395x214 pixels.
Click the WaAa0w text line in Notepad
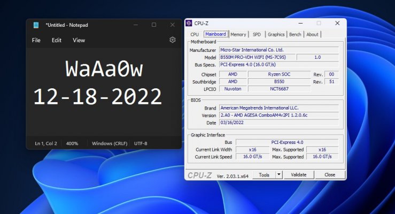(104, 68)
